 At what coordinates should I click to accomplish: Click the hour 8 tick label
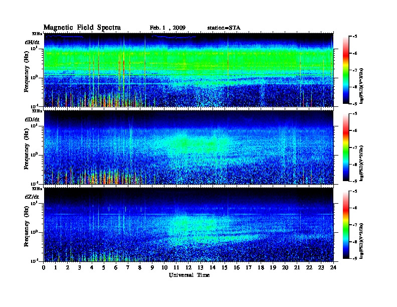[x=140, y=267]
